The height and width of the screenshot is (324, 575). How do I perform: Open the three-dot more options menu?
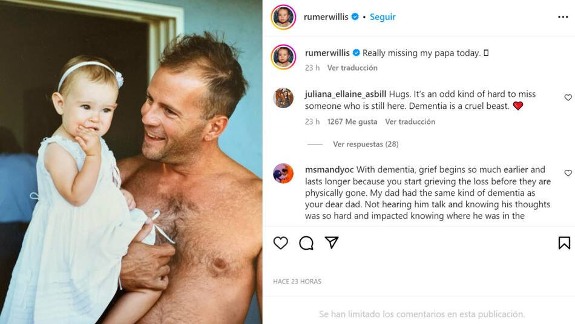coord(563,17)
